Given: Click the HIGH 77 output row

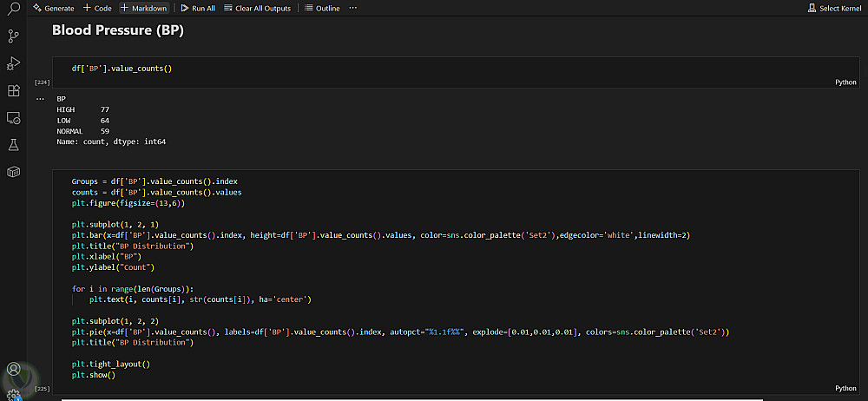Looking at the screenshot, I should coord(83,109).
